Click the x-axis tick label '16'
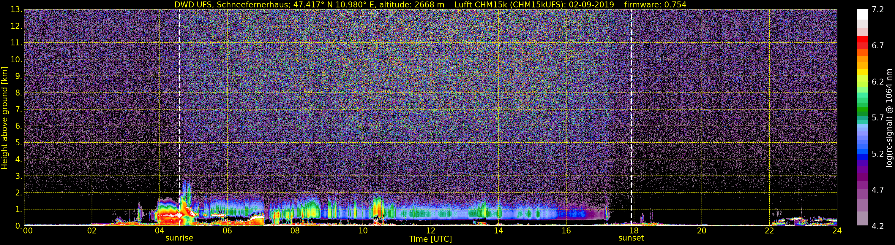 [566, 231]
